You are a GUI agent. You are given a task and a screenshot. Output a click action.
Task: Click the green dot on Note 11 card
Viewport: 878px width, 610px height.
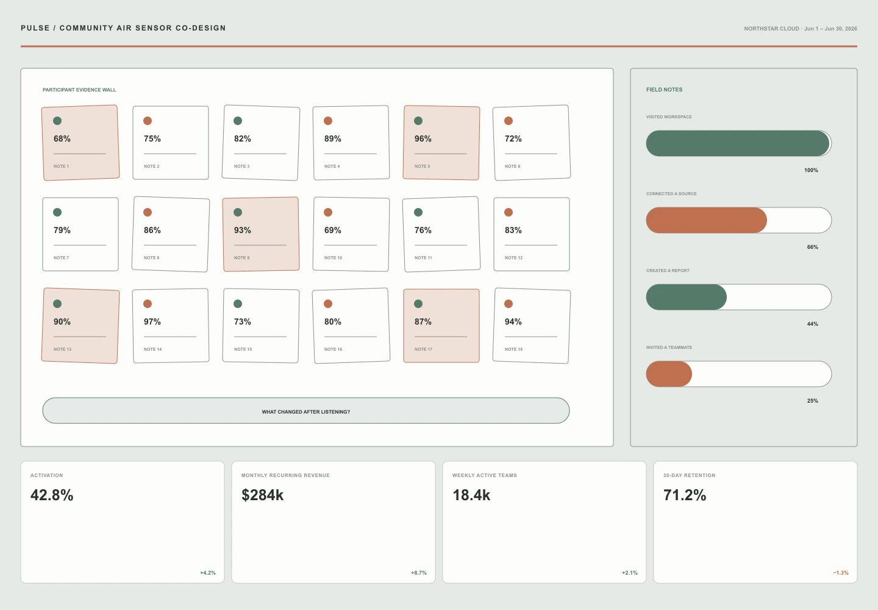coord(418,212)
